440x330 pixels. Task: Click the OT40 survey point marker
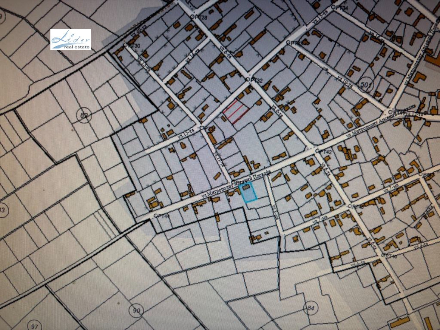pos(383,256)
